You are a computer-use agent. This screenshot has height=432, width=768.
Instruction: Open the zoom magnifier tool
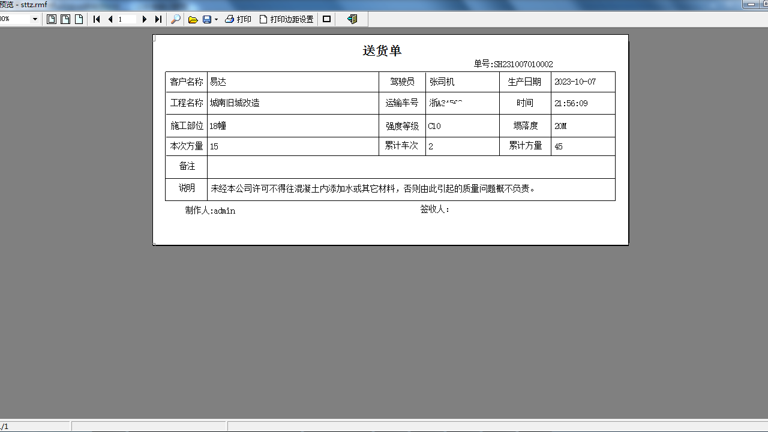click(x=176, y=19)
